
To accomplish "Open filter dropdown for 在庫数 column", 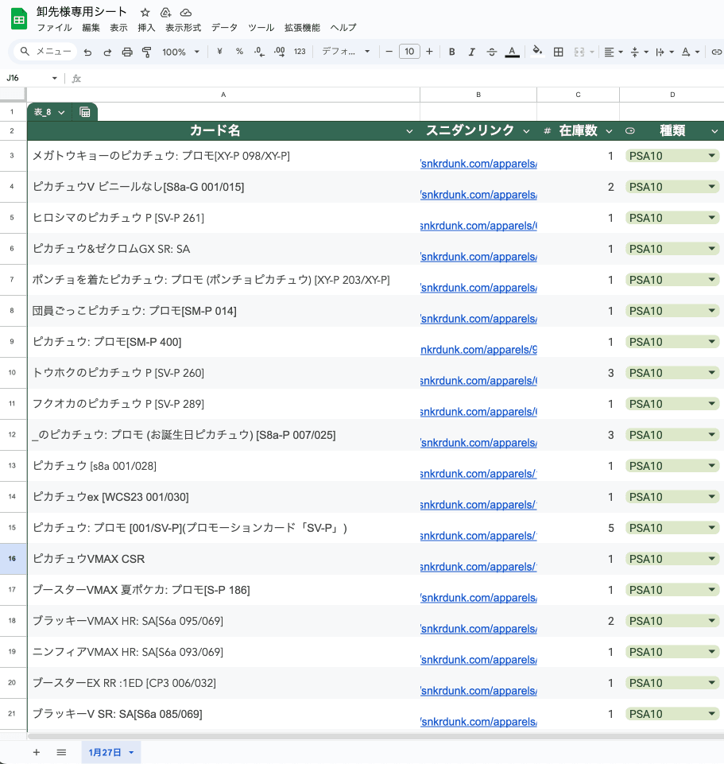I will pos(609,131).
